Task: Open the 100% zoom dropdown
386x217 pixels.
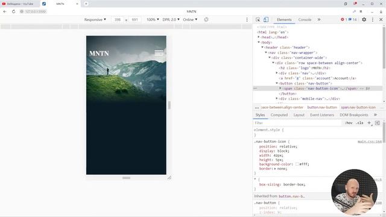Action: click(x=153, y=20)
